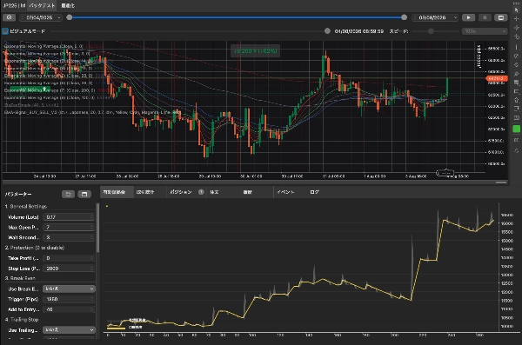Screen dimensions: 522x345
Task: Toggle the ビジュアルモード checkbox
Action: [5, 31]
